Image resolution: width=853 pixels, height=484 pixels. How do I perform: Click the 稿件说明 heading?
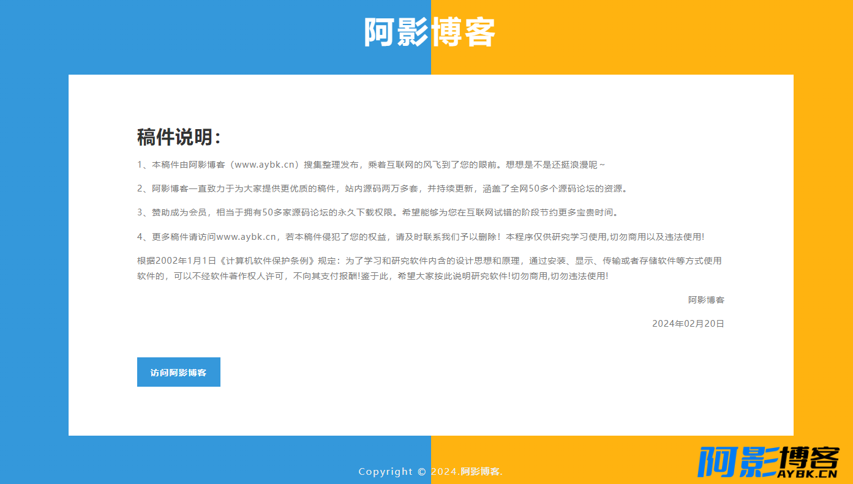[x=179, y=137]
